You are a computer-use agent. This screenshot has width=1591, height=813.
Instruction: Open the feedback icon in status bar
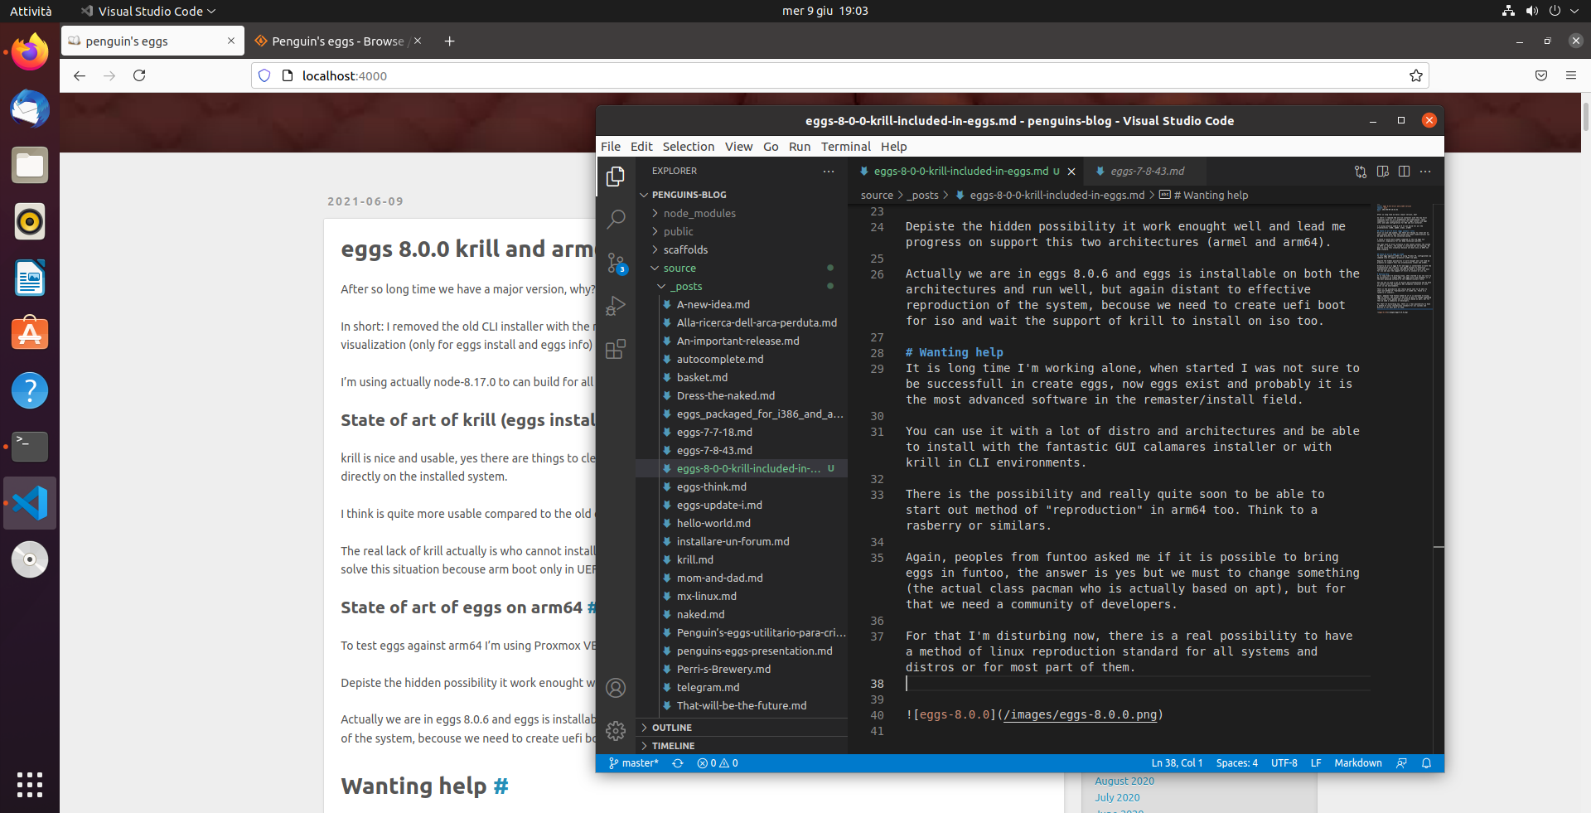click(1402, 763)
